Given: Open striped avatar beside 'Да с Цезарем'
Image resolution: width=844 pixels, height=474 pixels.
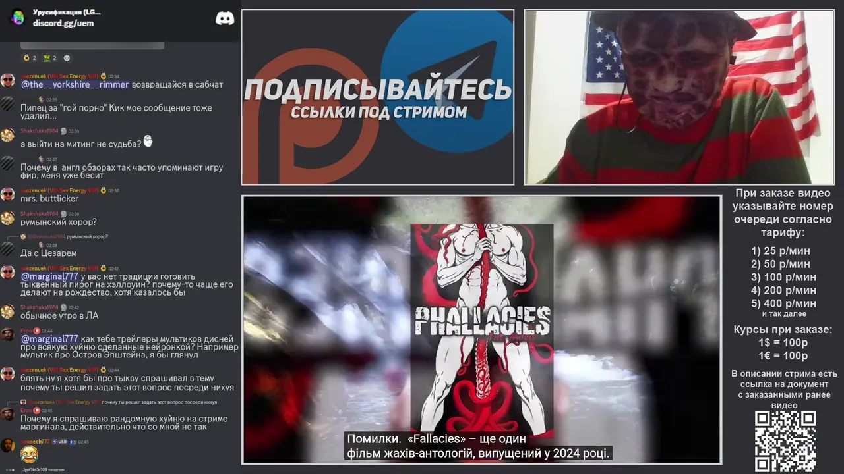Looking at the screenshot, I should (8, 249).
